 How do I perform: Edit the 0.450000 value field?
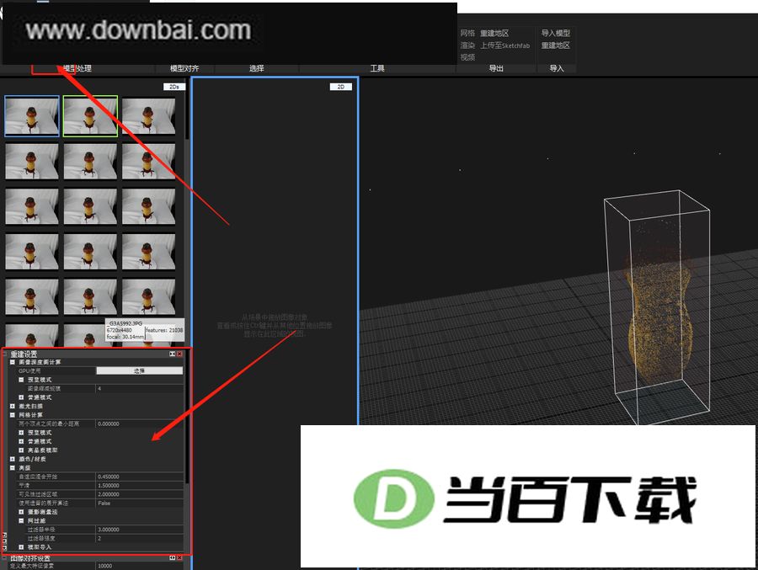point(139,477)
